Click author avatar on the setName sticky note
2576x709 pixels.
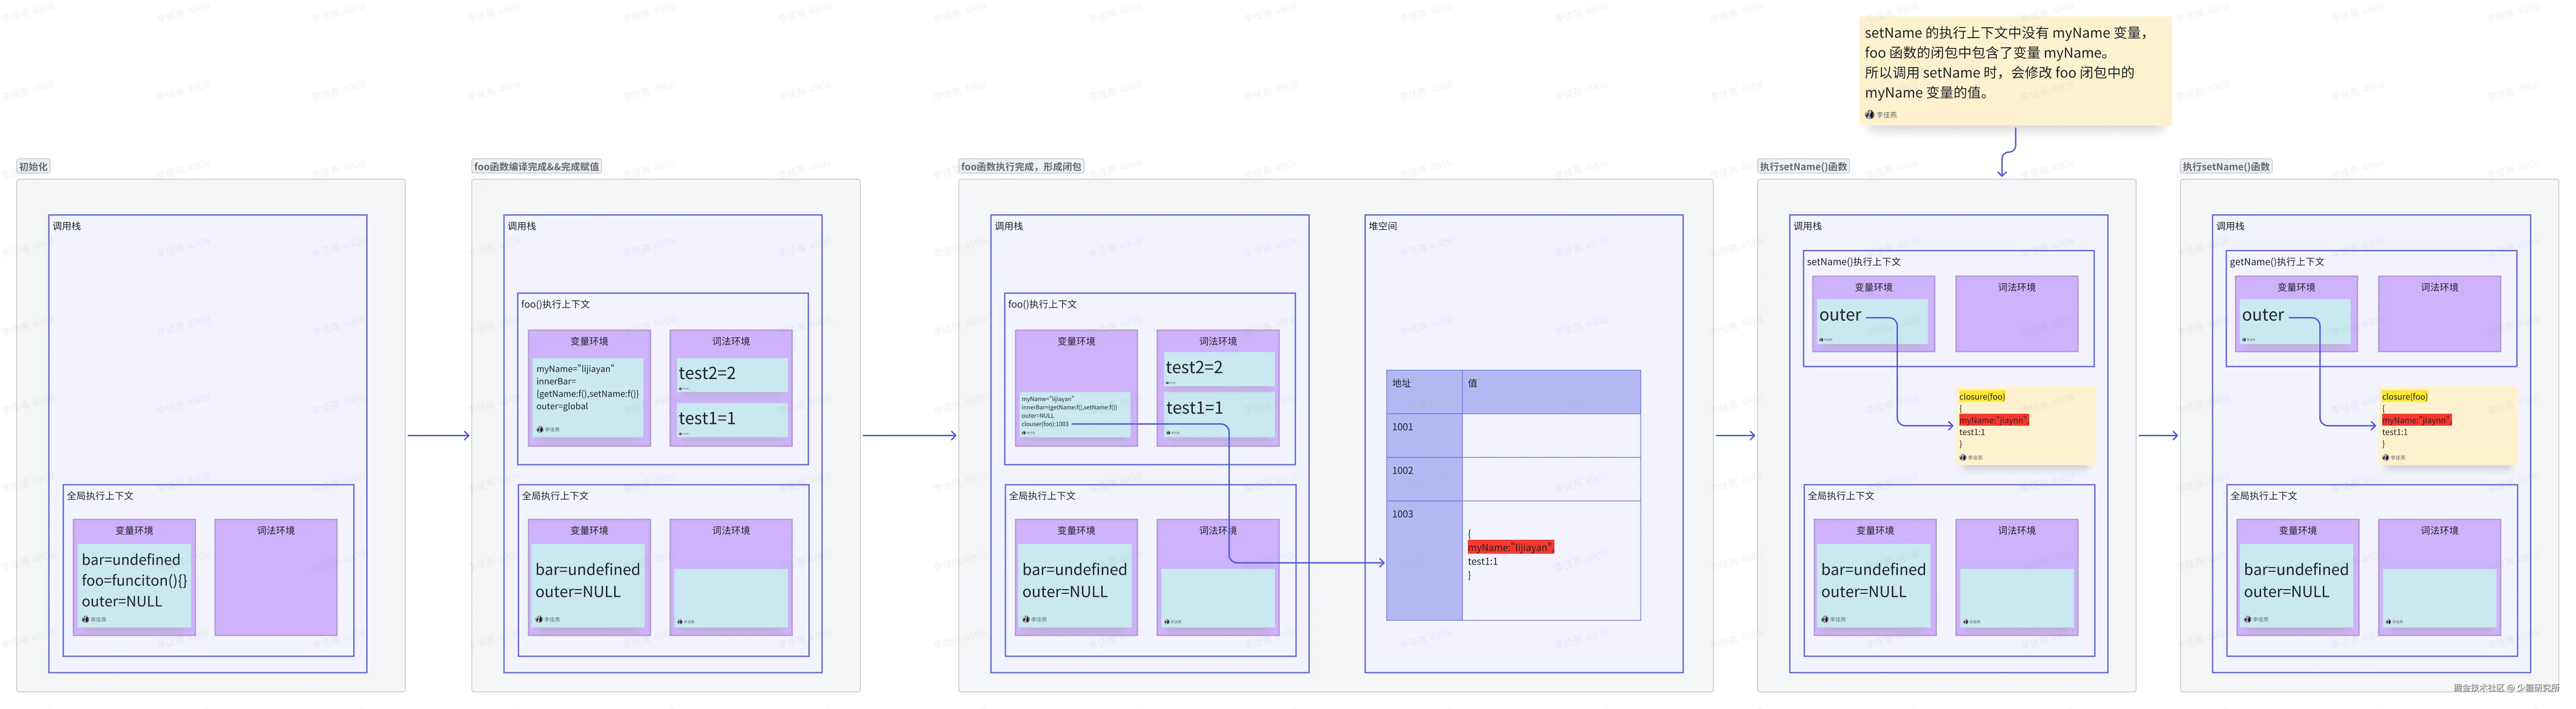[x=1869, y=115]
